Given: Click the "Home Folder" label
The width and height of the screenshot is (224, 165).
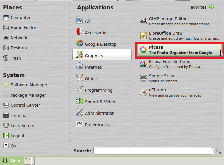Looking at the screenshot, I should pyautogui.click(x=23, y=28).
